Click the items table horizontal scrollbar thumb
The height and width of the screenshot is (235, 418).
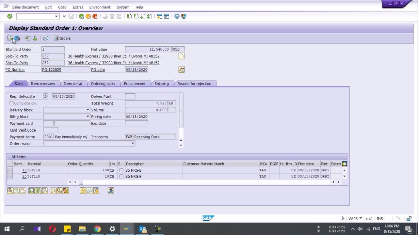click(x=81, y=182)
